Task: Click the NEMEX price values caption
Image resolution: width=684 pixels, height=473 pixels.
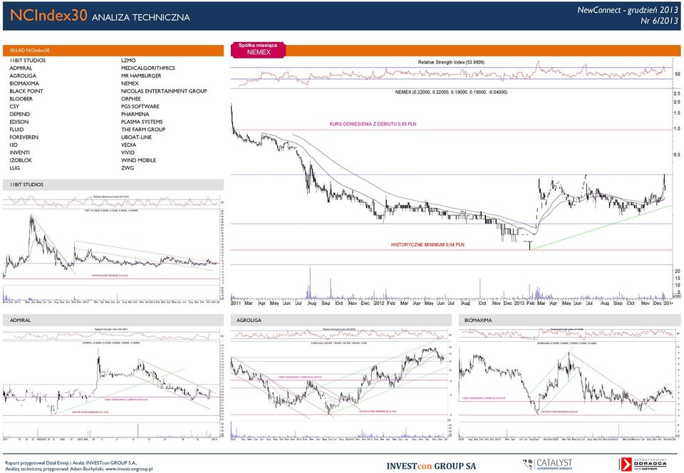Action: click(451, 93)
